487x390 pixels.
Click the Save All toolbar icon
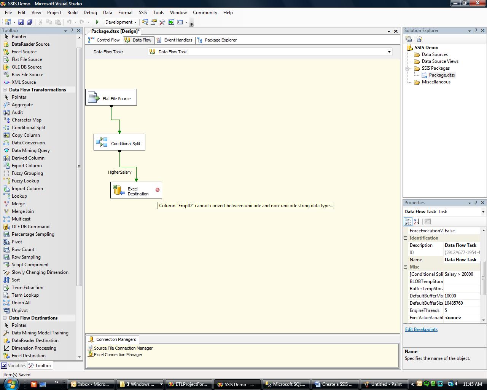[x=29, y=22]
